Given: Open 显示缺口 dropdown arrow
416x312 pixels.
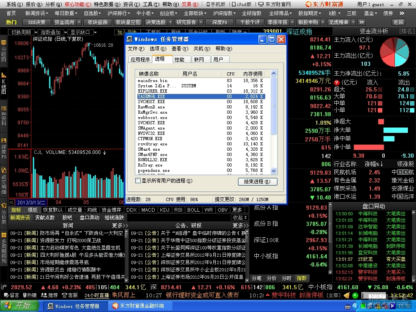Looking at the screenshot, I should coord(95,32).
